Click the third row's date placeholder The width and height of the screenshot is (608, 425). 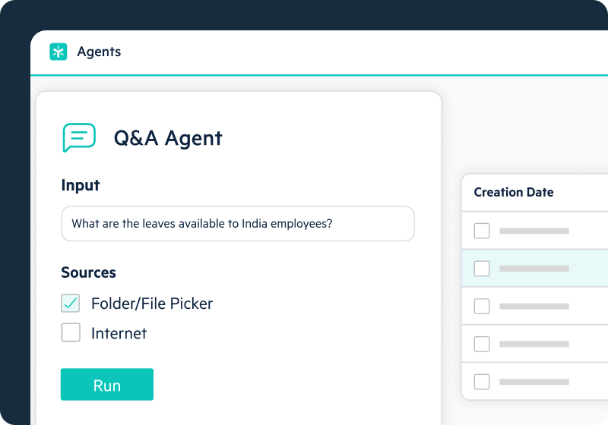click(534, 306)
